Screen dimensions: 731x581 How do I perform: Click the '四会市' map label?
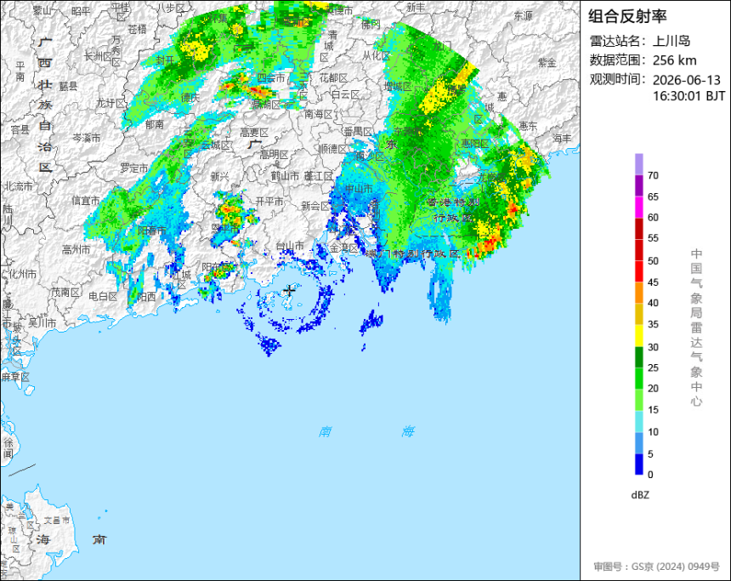pos(271,78)
